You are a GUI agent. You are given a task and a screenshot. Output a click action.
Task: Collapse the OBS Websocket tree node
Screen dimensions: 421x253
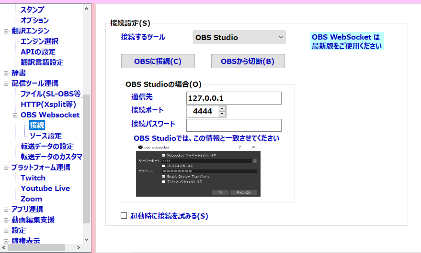click(15, 115)
